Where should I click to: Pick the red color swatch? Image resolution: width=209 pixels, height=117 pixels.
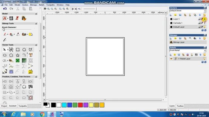[x=80, y=105]
